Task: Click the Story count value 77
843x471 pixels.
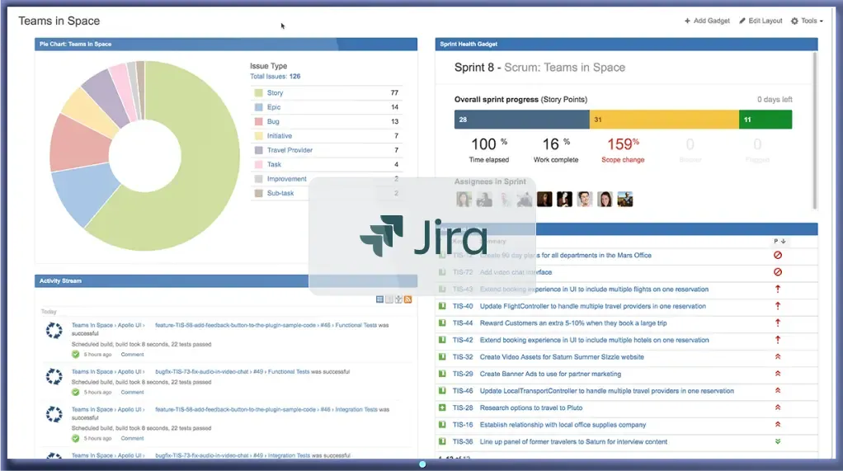Action: 394,93
